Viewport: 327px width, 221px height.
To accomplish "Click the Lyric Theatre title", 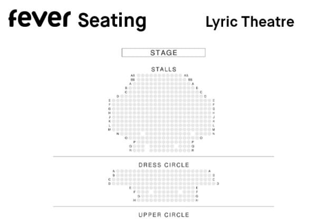I will pyautogui.click(x=250, y=22).
